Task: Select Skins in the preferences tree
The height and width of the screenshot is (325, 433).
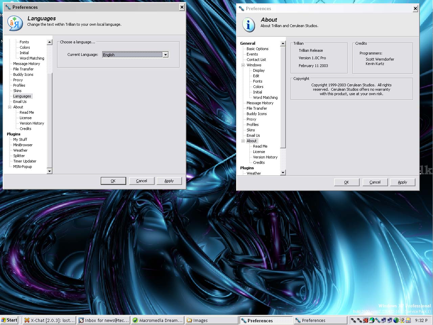Action: [17, 91]
